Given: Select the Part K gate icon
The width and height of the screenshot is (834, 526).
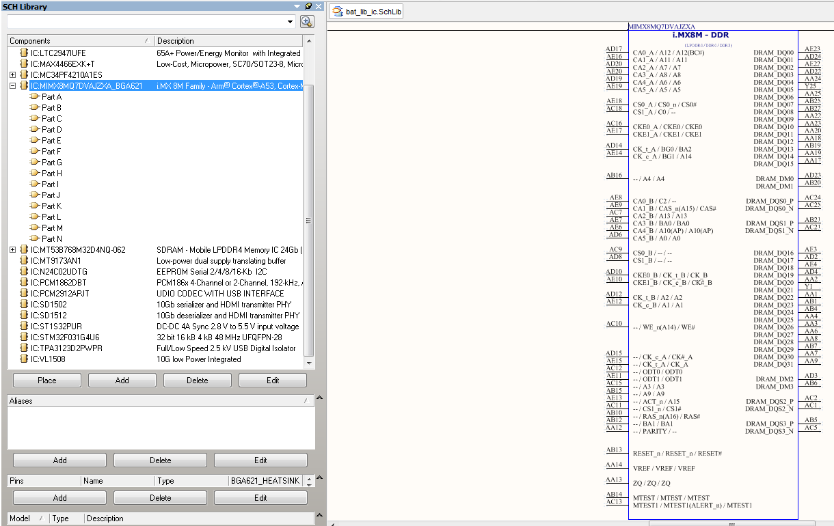Looking at the screenshot, I should pyautogui.click(x=35, y=206).
